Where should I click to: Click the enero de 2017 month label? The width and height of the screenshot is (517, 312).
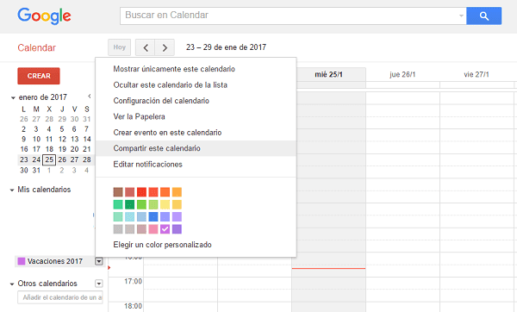point(43,97)
